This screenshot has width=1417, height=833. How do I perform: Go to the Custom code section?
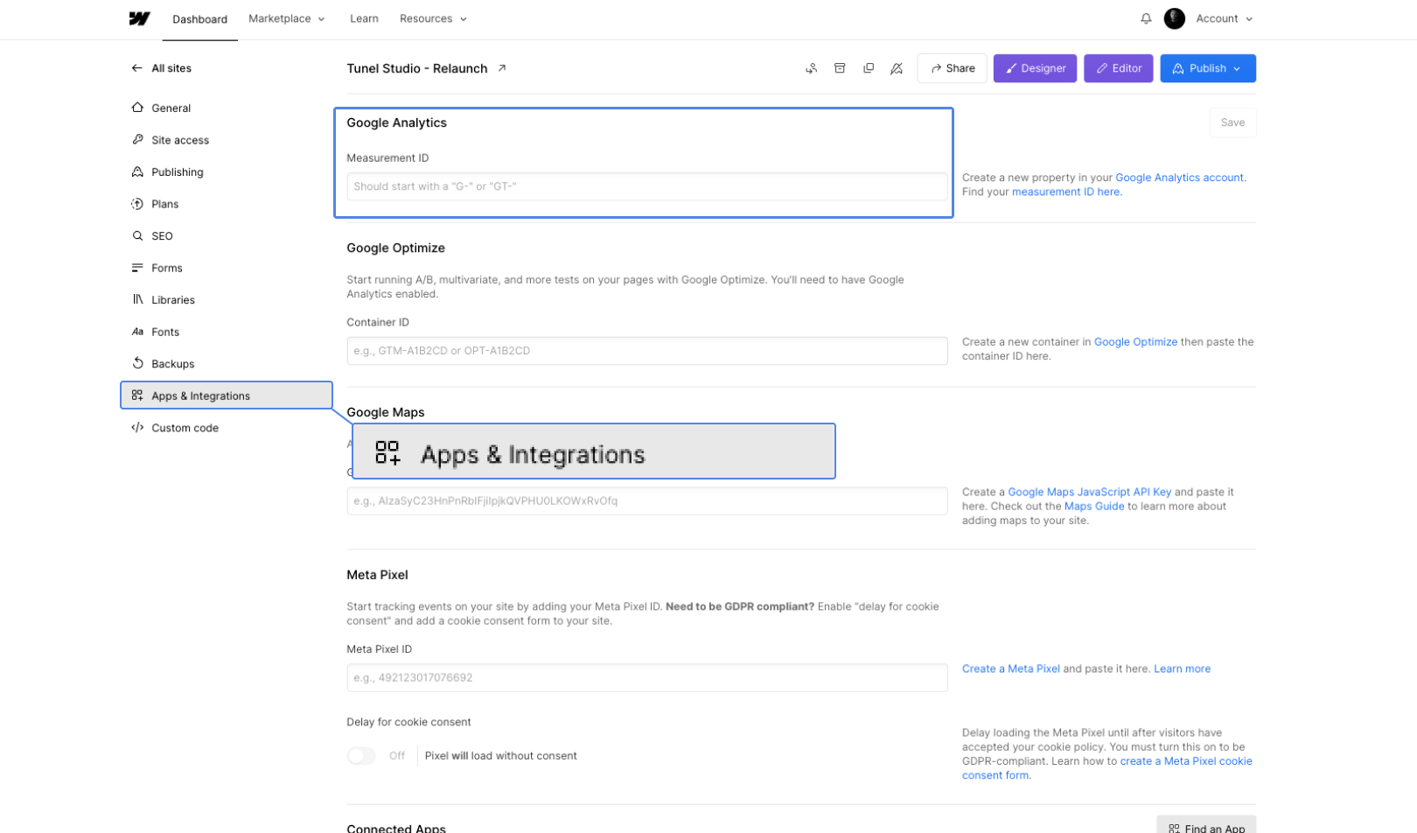coord(185,428)
